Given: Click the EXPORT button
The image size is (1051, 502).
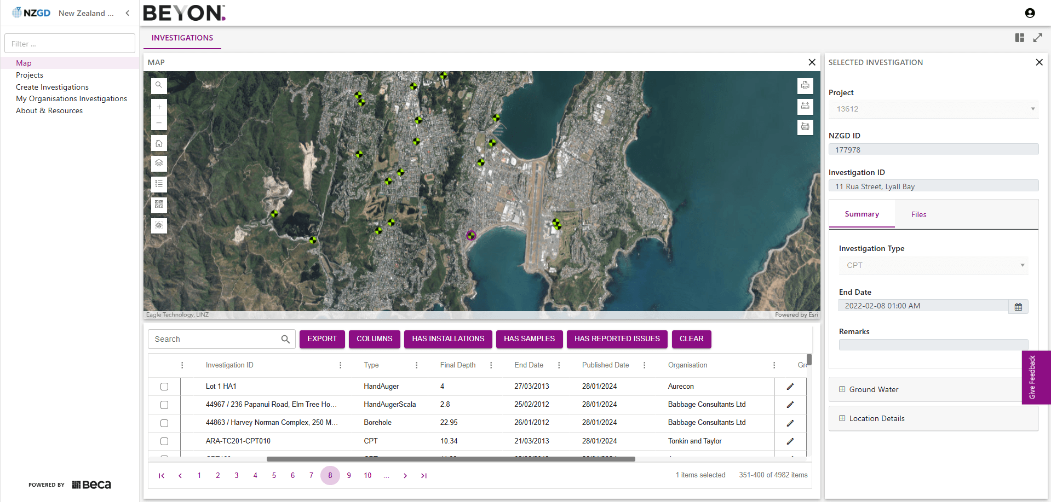Looking at the screenshot, I should [x=322, y=339].
